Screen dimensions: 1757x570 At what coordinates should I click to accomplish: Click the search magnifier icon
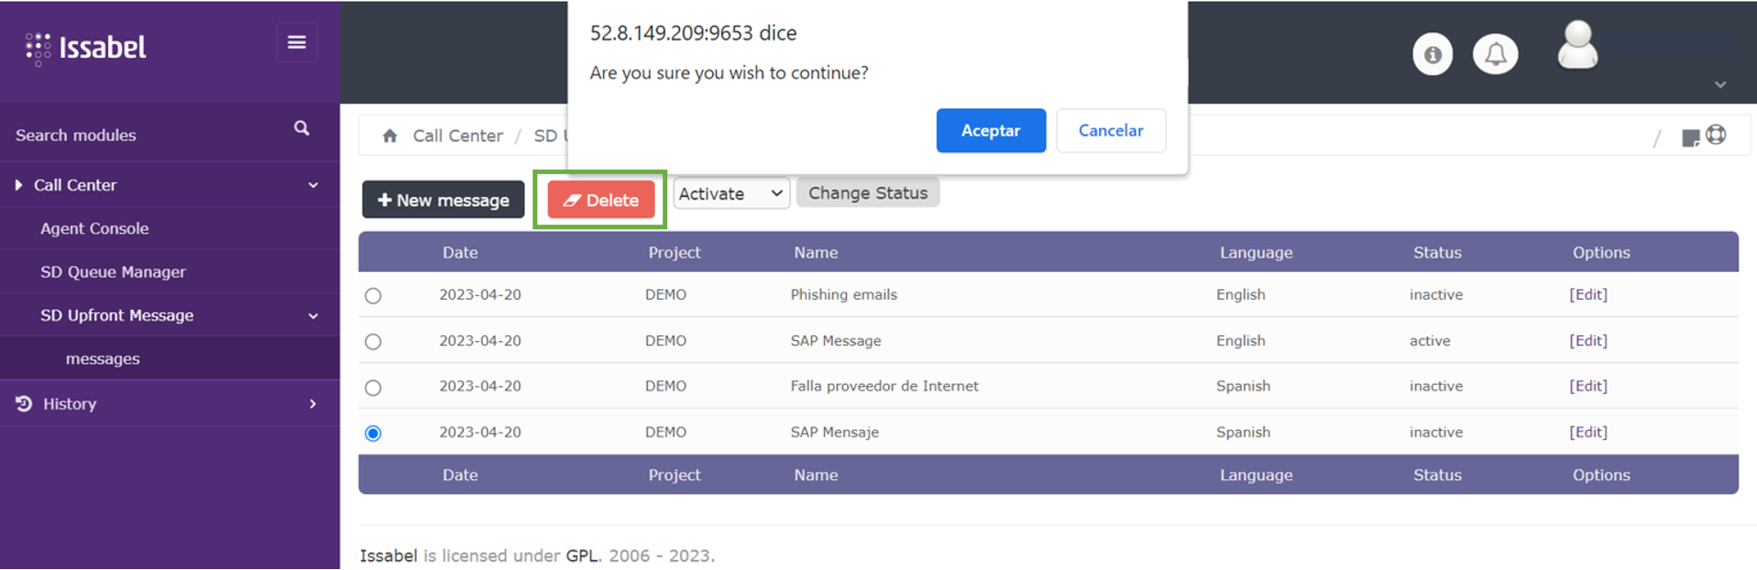point(302,128)
